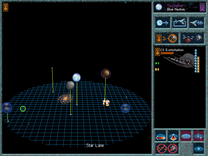Click the green crosshair target marker
This screenshot has width=208, height=156.
23,109
